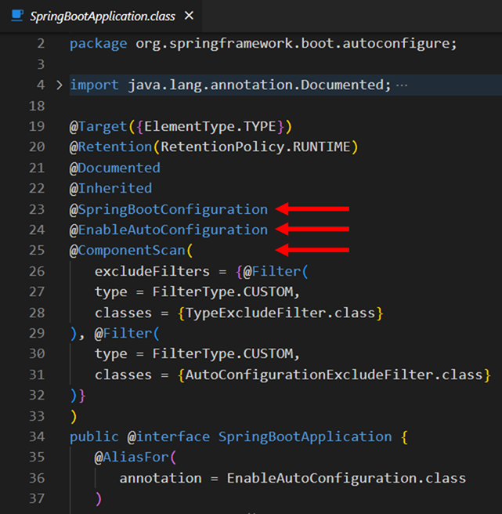Viewport: 502px width, 514px height.
Task: Click FilterType.CUSTOM on line 30
Action: [x=222, y=354]
